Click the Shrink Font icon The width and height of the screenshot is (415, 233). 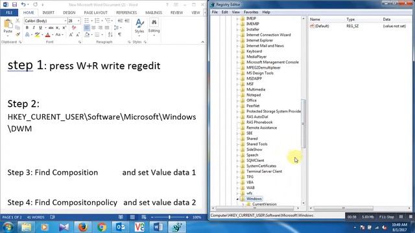(78, 34)
